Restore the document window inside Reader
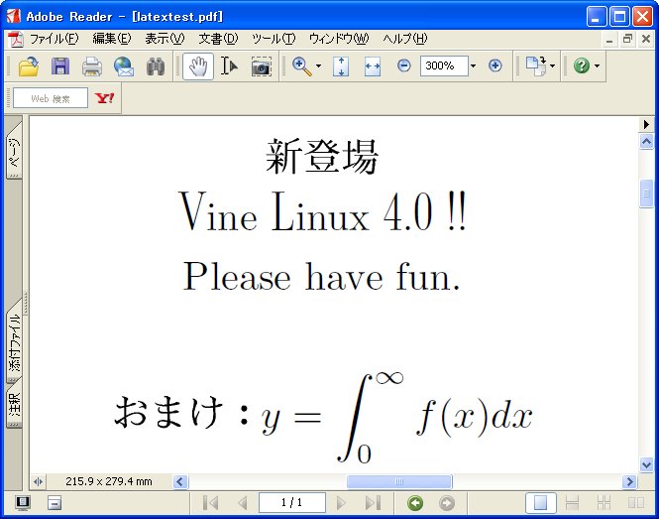Screen dimensions: 659x519 [x=627, y=39]
